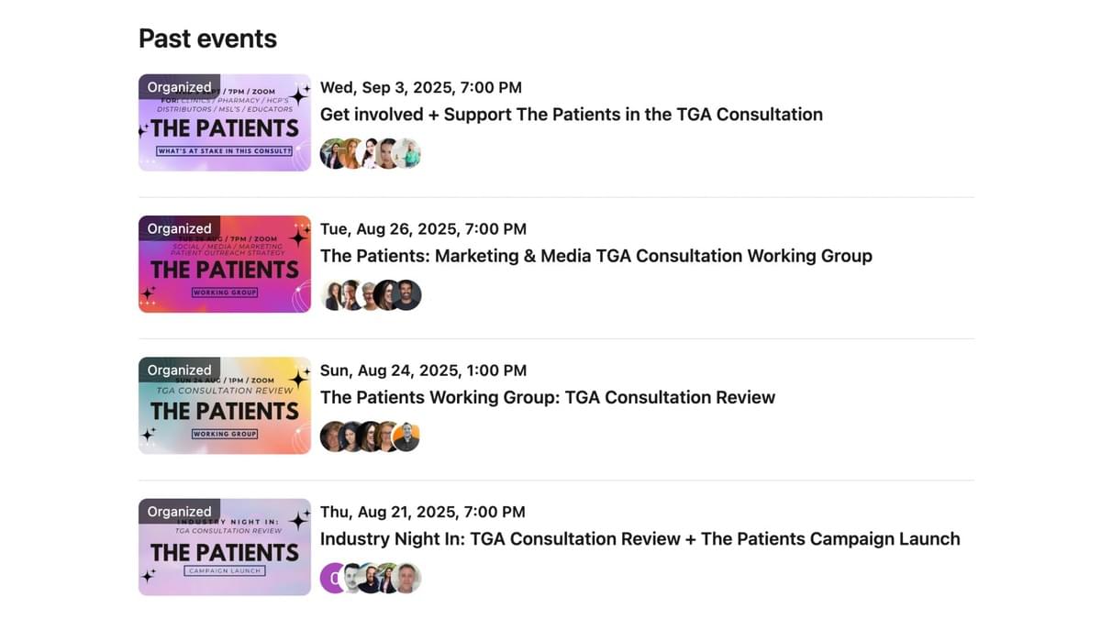Click 'Organized' badge on Aug 24 thumbnail

pos(179,370)
